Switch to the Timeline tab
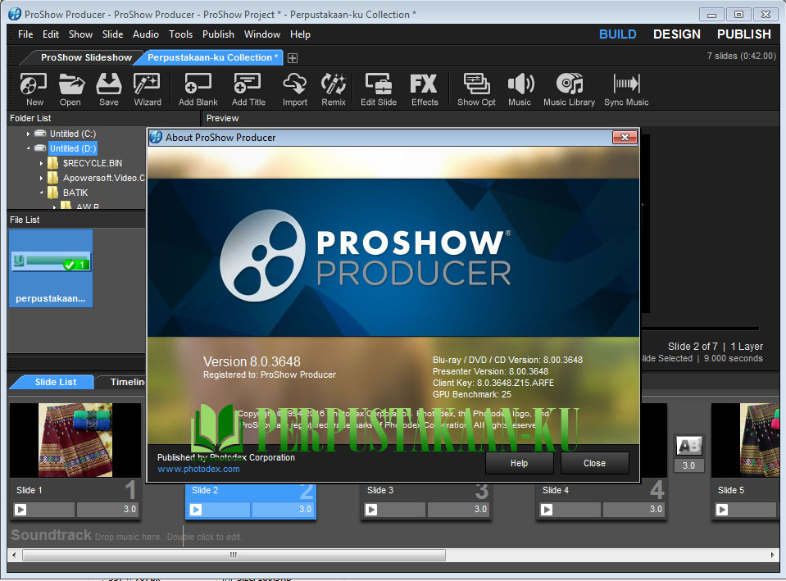 pos(125,382)
